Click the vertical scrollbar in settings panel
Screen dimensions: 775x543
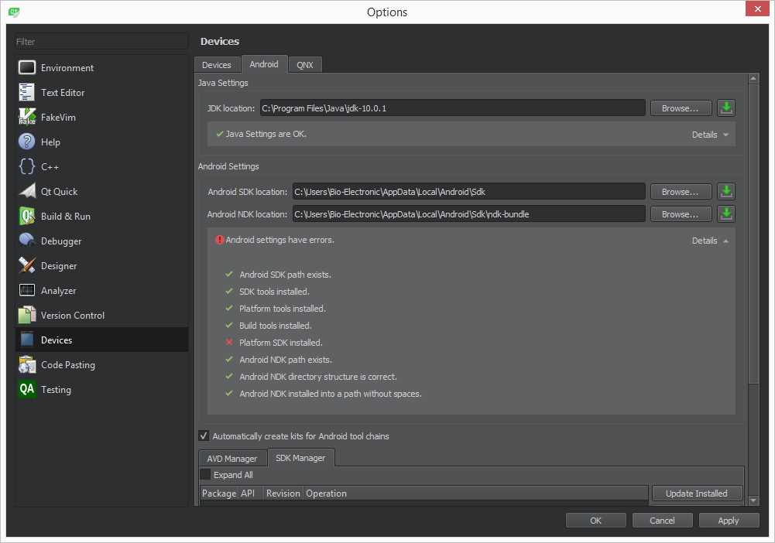click(753, 232)
